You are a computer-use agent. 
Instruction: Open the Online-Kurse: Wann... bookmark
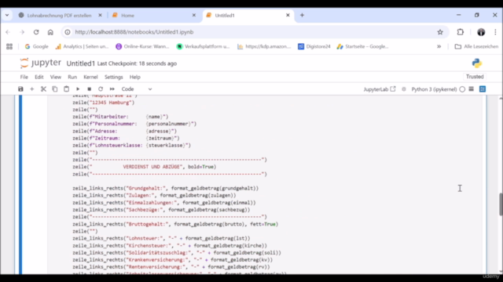click(142, 47)
